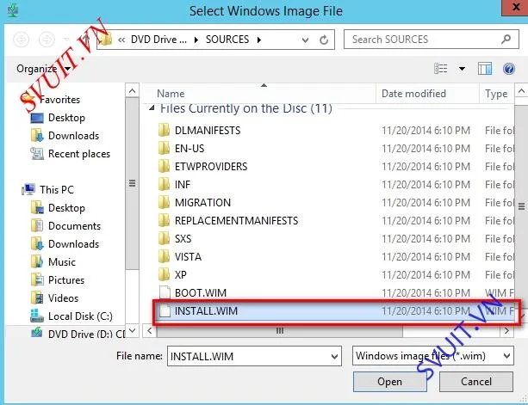Open Downloads under This PC
Screen dimensions: 528x405
click(65, 244)
